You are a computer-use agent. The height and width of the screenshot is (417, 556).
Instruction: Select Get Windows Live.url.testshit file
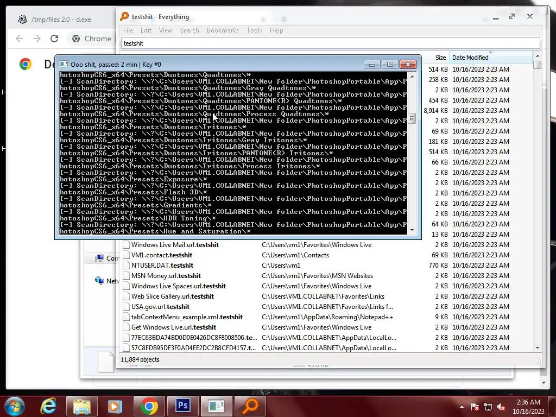tap(173, 327)
